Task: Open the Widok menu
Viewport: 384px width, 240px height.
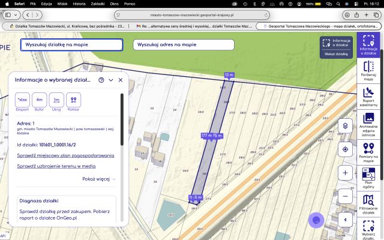Action: tap(62, 4)
